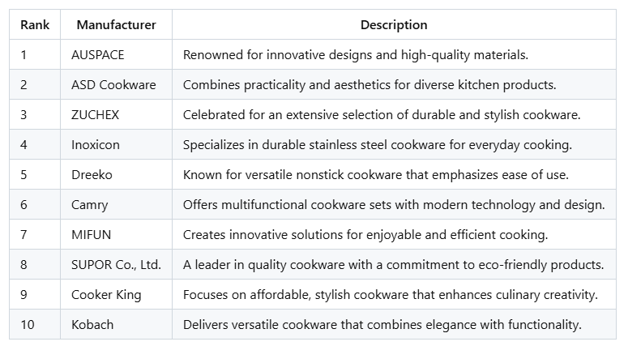Click the SUPOR Co., Ltd. cell
The image size is (628, 346).
pos(116,265)
